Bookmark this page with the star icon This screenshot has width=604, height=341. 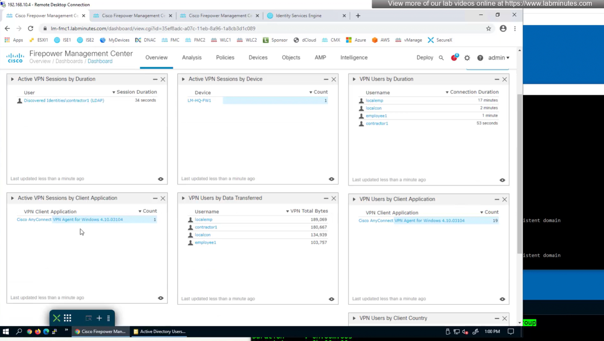tap(488, 28)
